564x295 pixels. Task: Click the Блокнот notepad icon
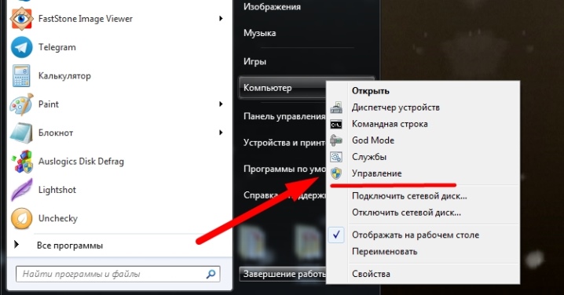[x=21, y=133]
